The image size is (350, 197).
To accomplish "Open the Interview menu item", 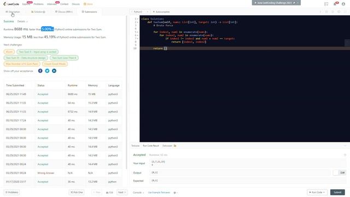I will pos(52,4).
